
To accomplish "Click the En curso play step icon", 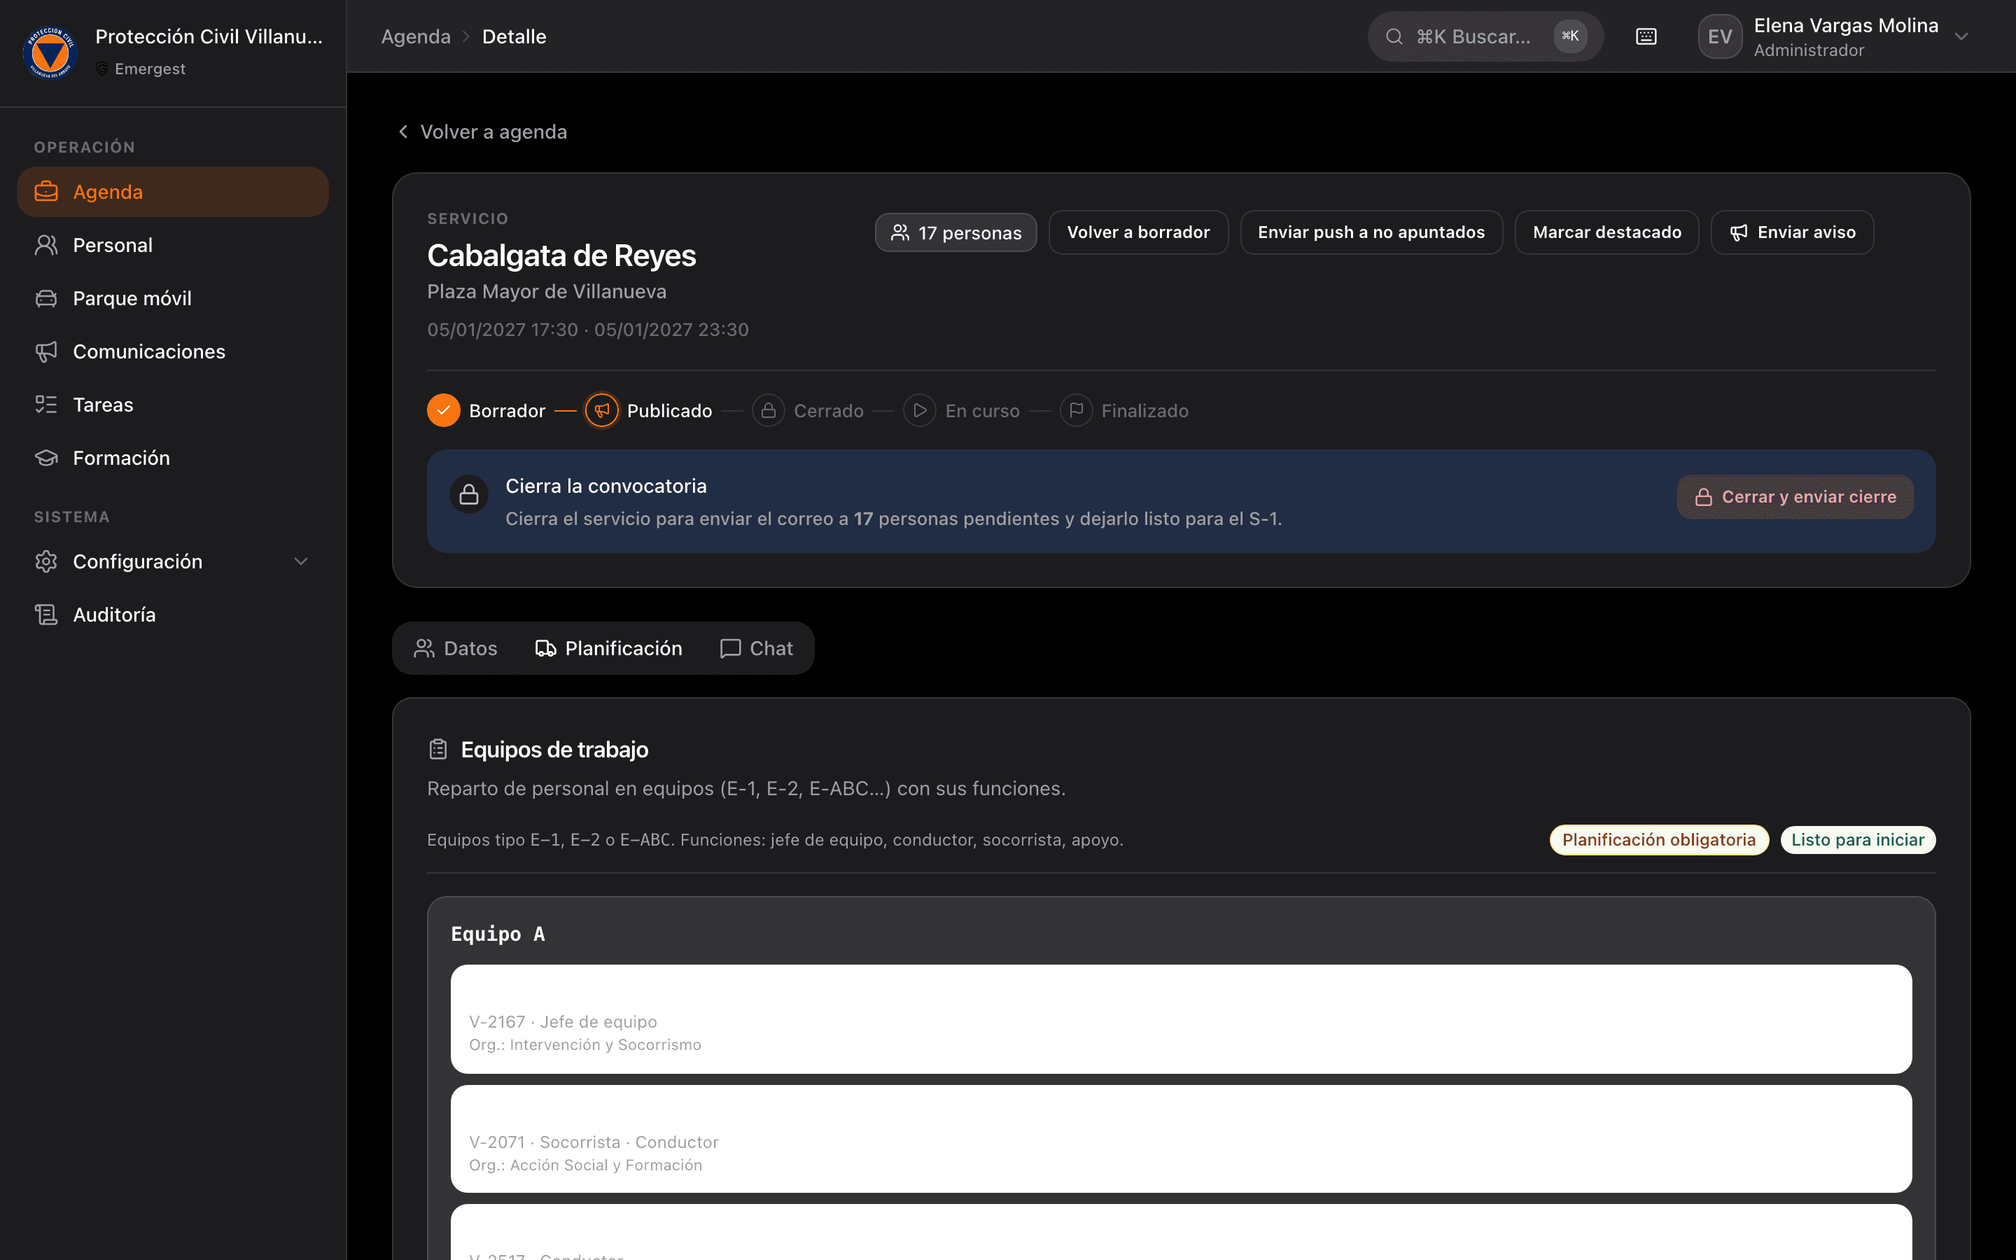I will 920,410.
